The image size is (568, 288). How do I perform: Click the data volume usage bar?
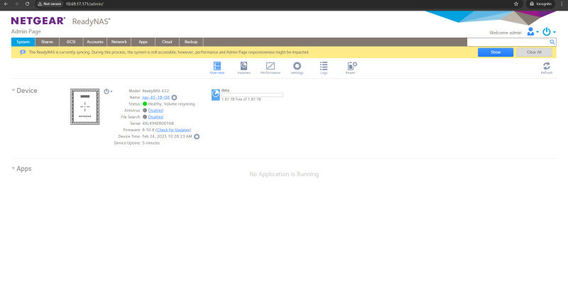252,95
